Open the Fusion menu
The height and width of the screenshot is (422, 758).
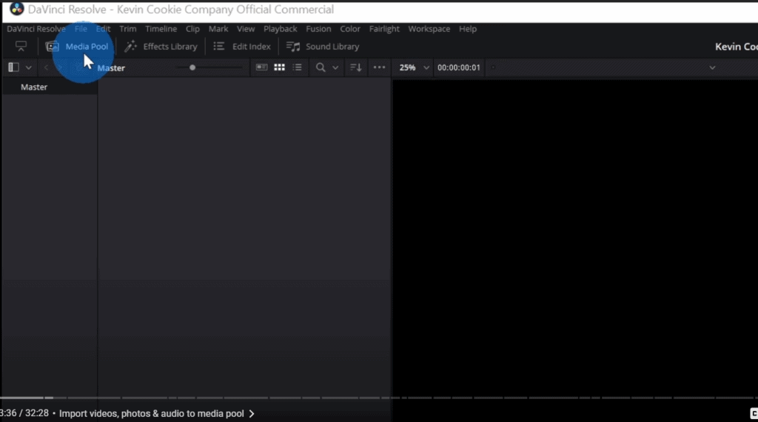click(318, 29)
